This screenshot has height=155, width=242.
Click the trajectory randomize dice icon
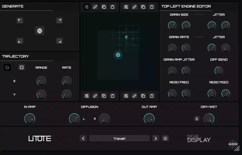click(x=22, y=68)
